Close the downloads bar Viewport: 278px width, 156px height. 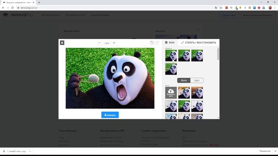[x=275, y=151]
